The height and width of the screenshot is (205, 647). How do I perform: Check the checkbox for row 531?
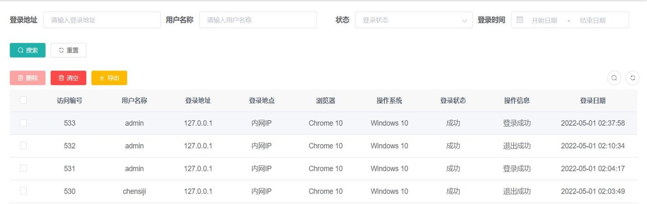click(24, 168)
